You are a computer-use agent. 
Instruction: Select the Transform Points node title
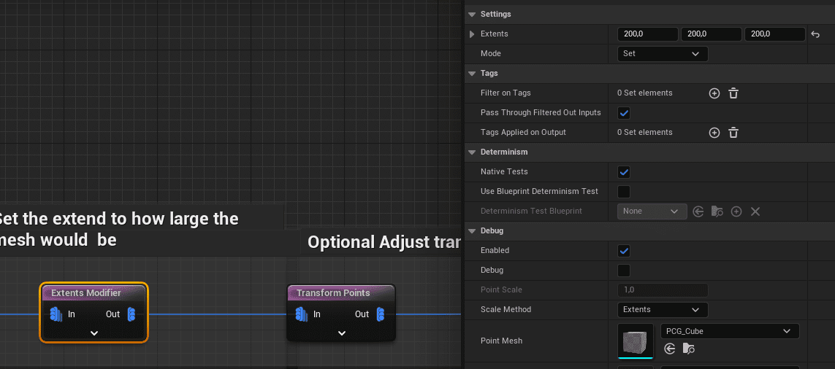coord(333,293)
